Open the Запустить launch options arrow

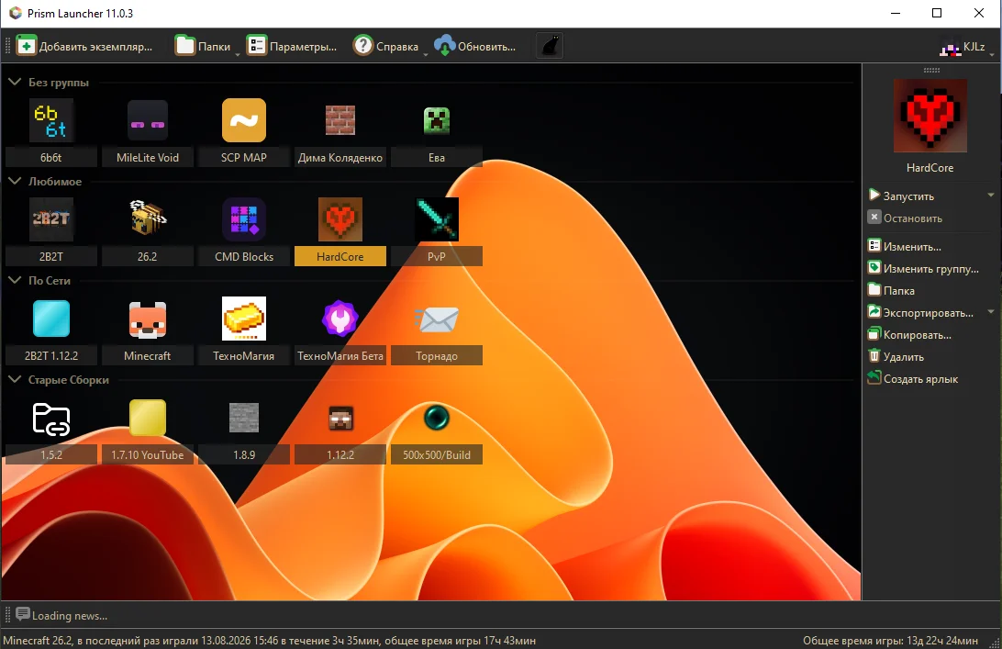[990, 195]
